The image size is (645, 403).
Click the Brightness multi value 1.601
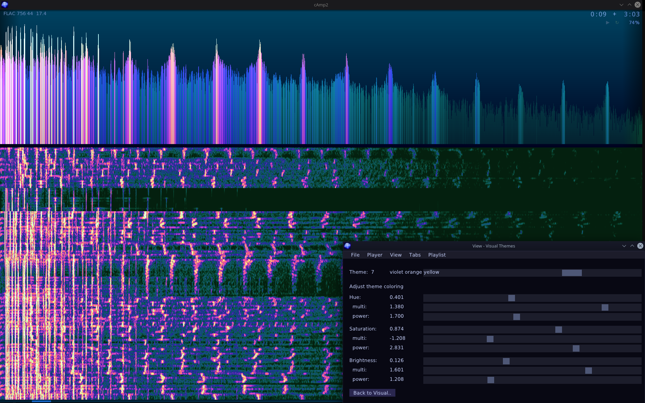click(397, 370)
